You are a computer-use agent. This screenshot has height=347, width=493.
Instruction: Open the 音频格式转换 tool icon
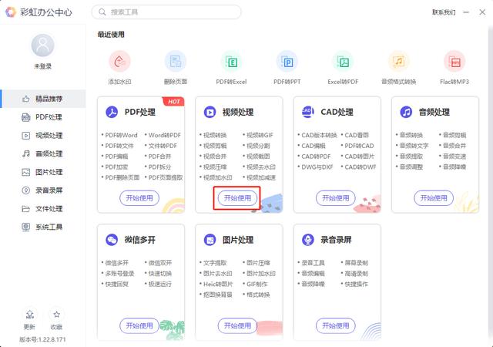pos(399,62)
